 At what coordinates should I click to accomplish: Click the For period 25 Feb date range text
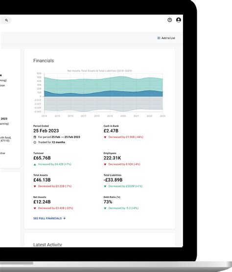click(x=59, y=137)
